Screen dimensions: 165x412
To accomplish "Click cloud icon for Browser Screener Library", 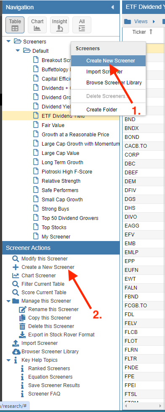I will click(16, 352).
